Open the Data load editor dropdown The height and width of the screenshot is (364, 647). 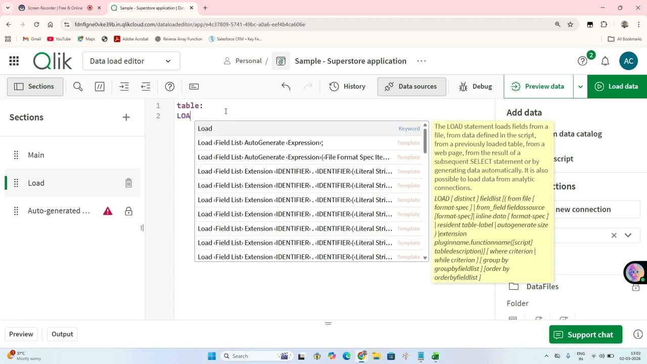pos(131,61)
